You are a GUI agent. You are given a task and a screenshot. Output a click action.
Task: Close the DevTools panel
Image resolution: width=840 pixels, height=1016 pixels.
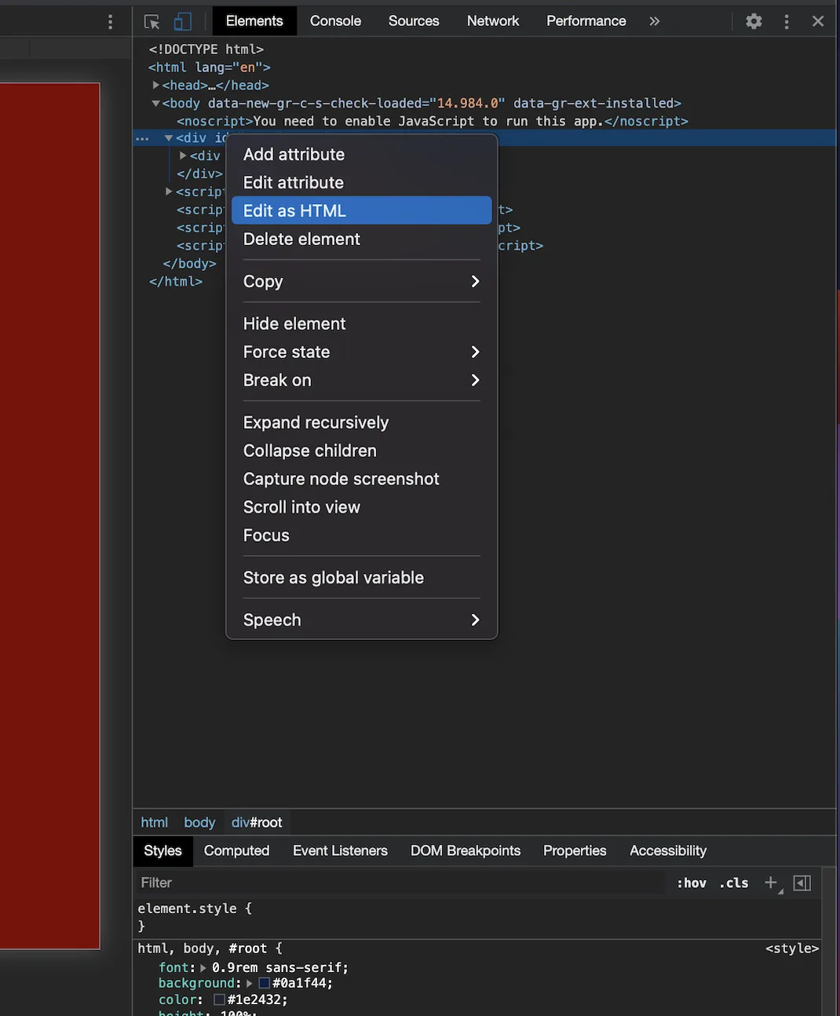(818, 21)
